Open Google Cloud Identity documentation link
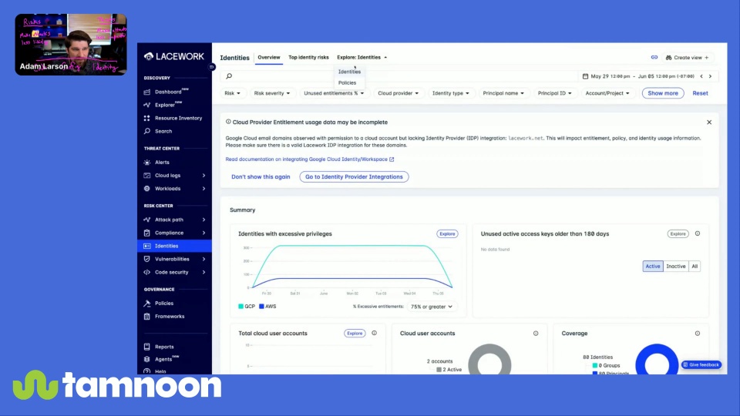The image size is (740, 416). 310,159
